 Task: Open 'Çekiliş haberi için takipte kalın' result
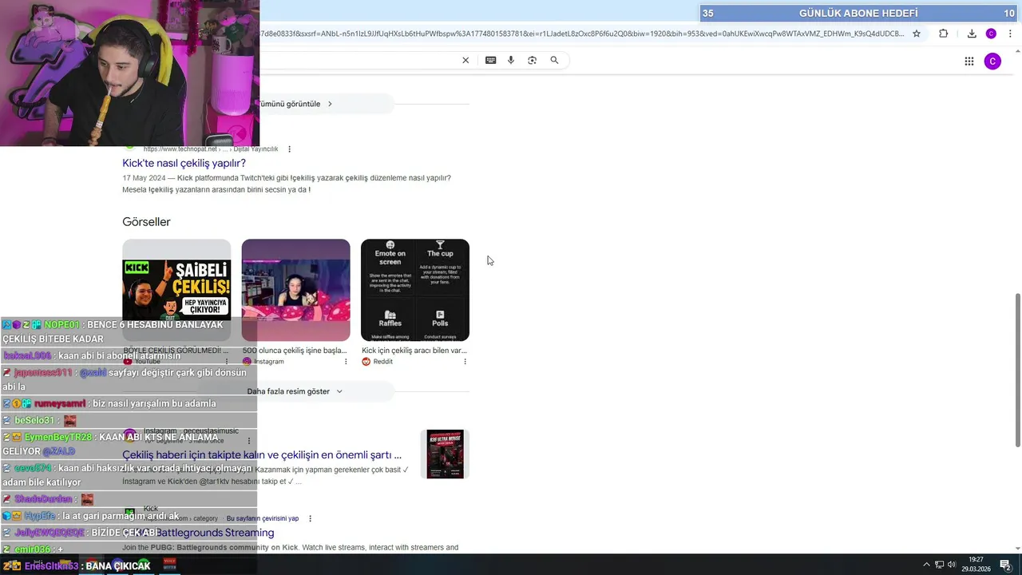[262, 455]
